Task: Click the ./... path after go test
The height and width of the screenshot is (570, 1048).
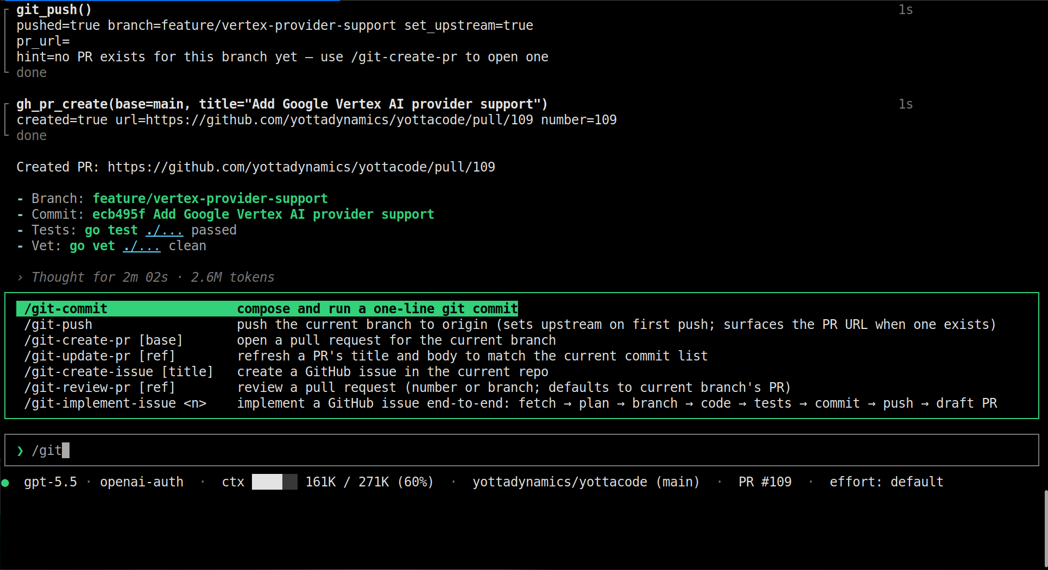Action: pyautogui.click(x=165, y=230)
